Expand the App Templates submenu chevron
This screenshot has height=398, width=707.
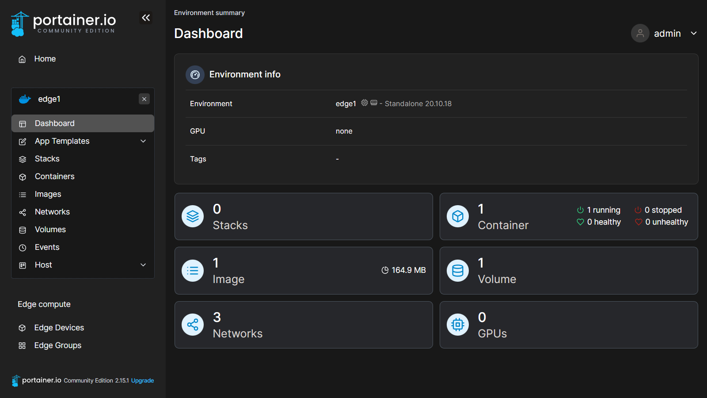pos(143,141)
